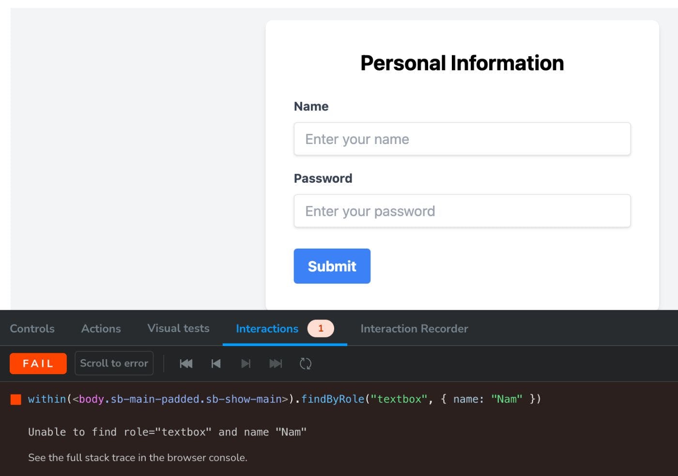Click the FAIL status badge
Viewport: 678px width, 476px height.
[38, 364]
